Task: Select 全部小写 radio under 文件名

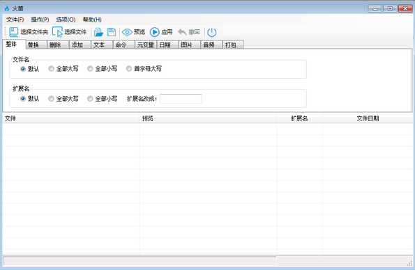Action: point(90,69)
